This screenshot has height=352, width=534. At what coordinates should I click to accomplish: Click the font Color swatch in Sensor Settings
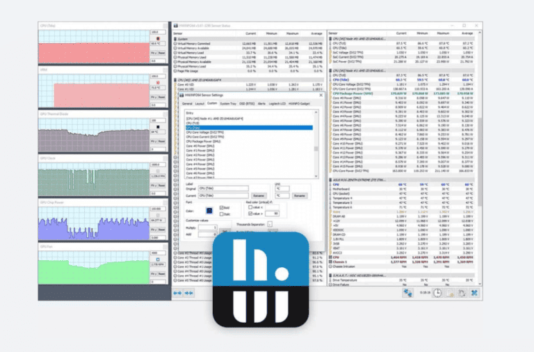click(209, 211)
